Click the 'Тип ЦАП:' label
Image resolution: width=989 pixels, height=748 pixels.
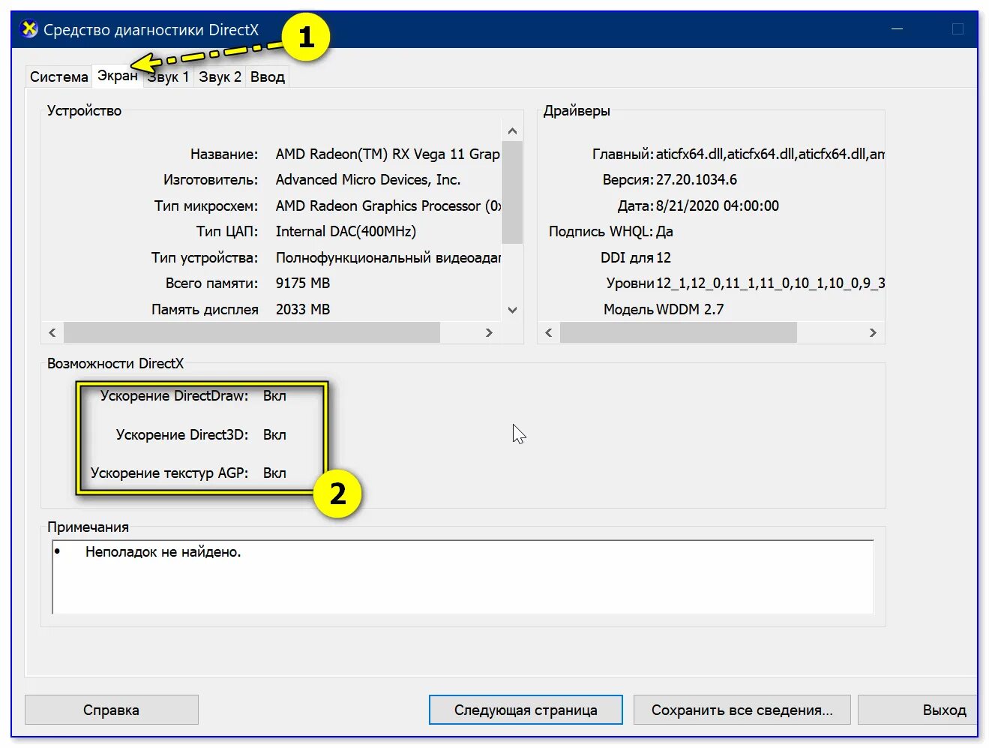click(x=226, y=231)
